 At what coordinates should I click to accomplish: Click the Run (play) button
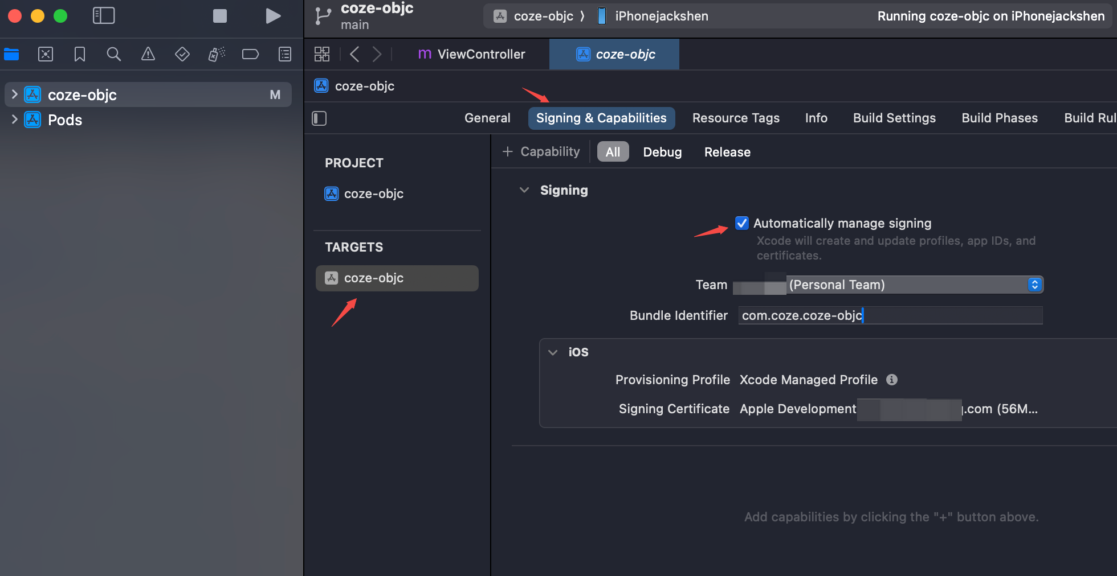pyautogui.click(x=273, y=16)
